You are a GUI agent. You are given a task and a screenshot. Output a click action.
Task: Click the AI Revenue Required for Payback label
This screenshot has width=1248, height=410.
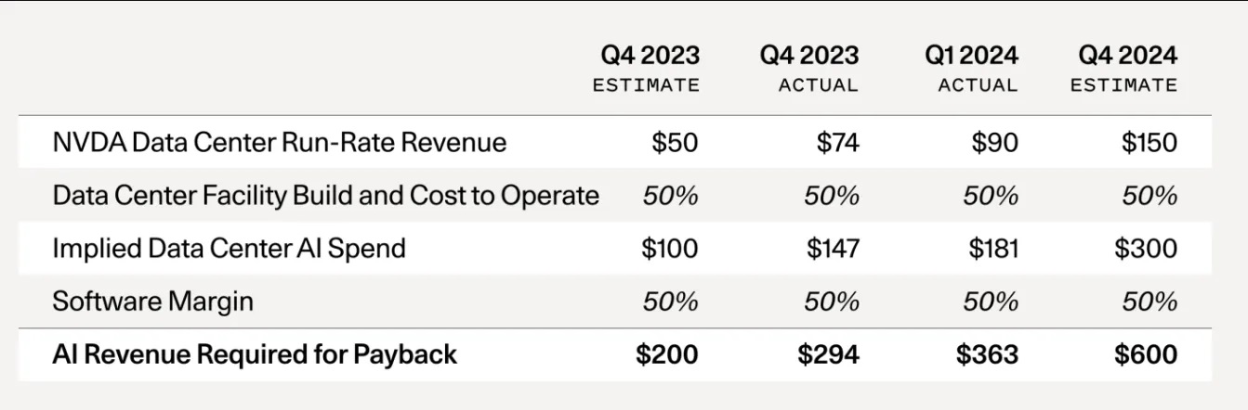255,354
